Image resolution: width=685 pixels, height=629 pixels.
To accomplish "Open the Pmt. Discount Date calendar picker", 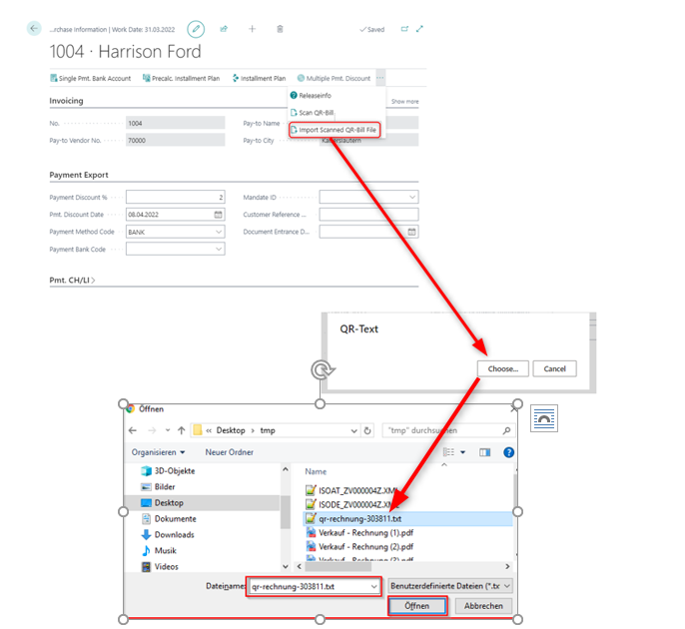I will click(219, 215).
